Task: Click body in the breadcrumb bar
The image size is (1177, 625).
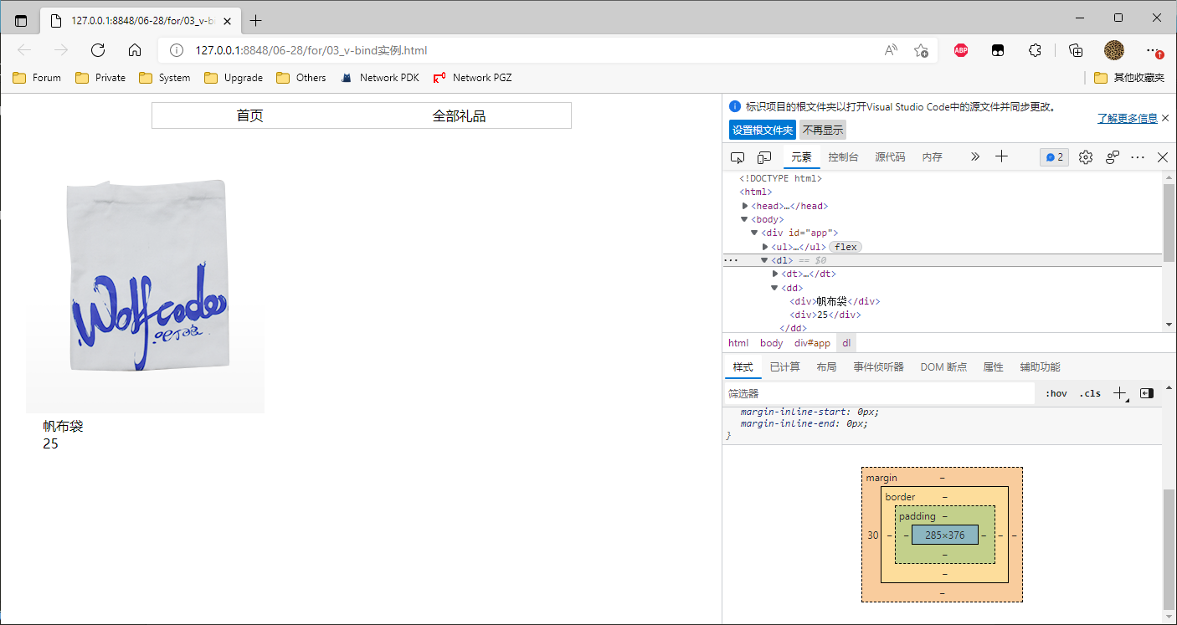Action: (771, 343)
